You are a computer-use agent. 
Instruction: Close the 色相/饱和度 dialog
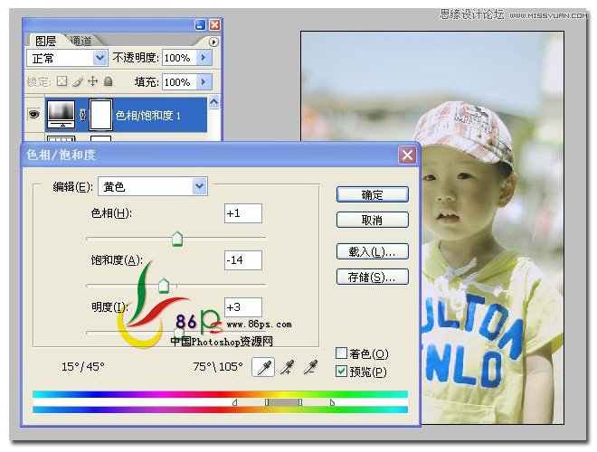click(407, 155)
